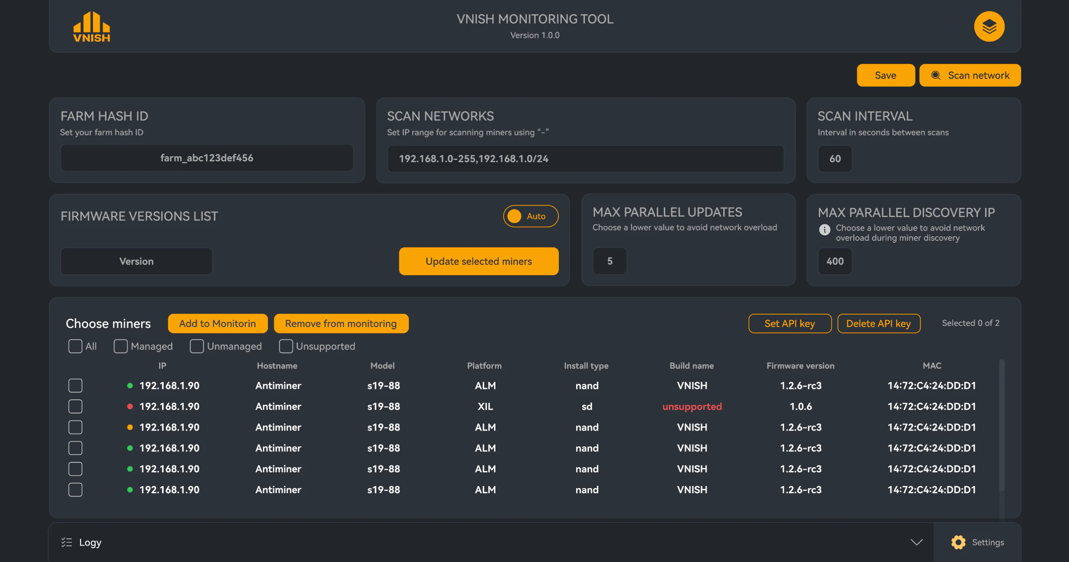Click the VNISH logo icon
Screen dimensions: 1069x562
pyautogui.click(x=91, y=27)
